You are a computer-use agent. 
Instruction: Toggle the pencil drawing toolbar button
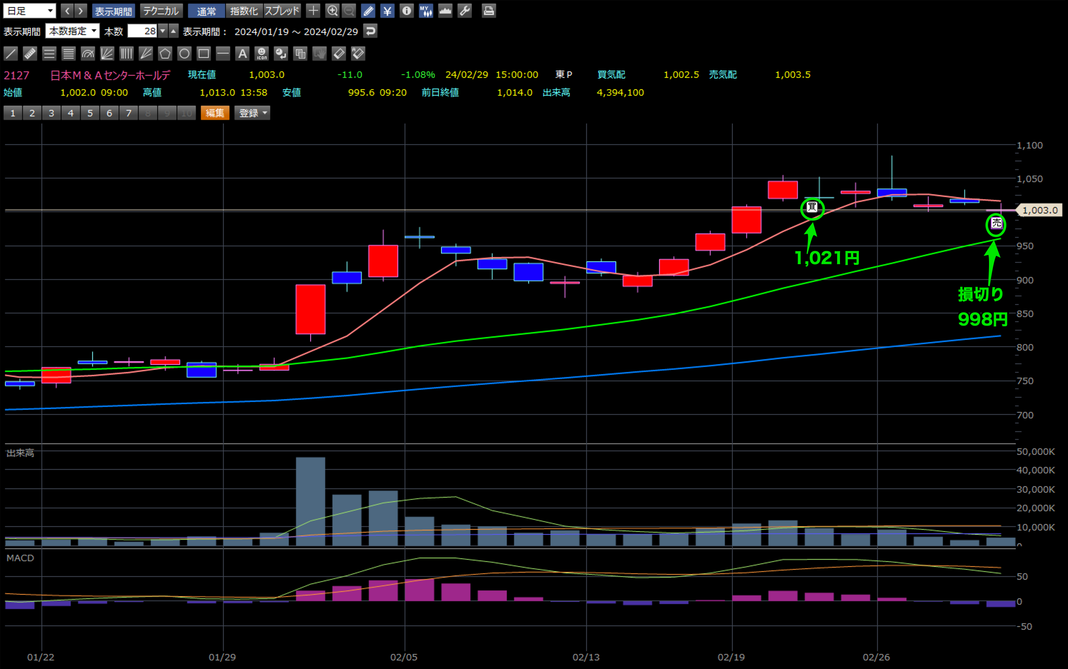(368, 11)
